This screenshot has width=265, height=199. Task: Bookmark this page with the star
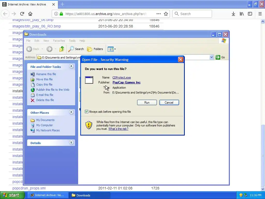(x=166, y=14)
